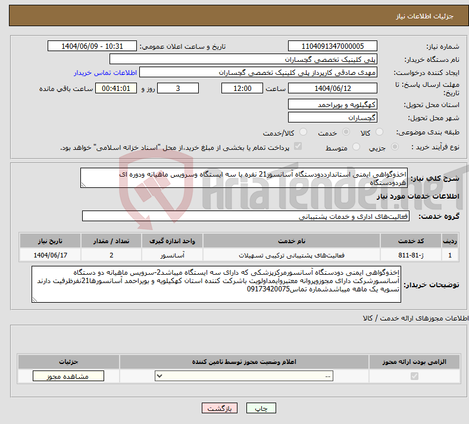This screenshot has width=469, height=424.
Task: Open the اطلاعات تماس خریدار link
Action: [105, 73]
